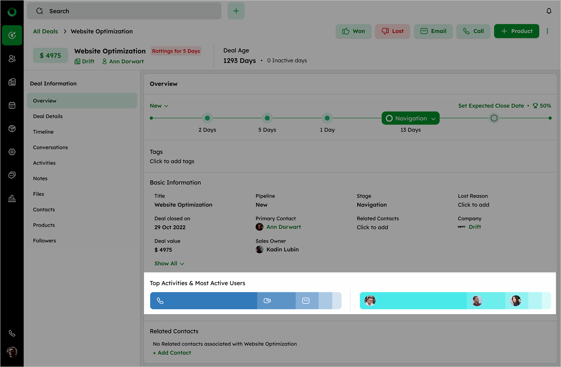Screen dimensions: 561x367
Task: Click the Add Contact link
Action: 172,353
